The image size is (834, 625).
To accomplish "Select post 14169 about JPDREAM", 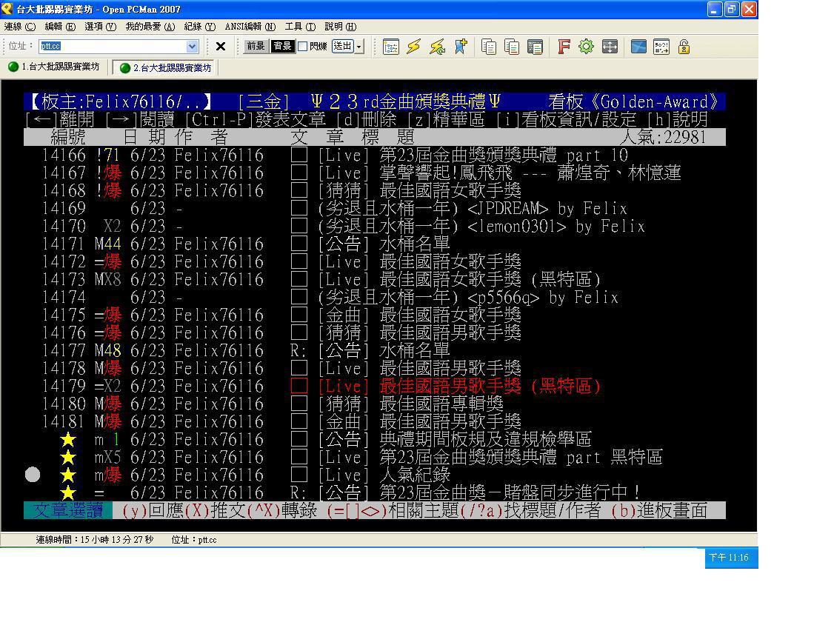I will coord(375,209).
